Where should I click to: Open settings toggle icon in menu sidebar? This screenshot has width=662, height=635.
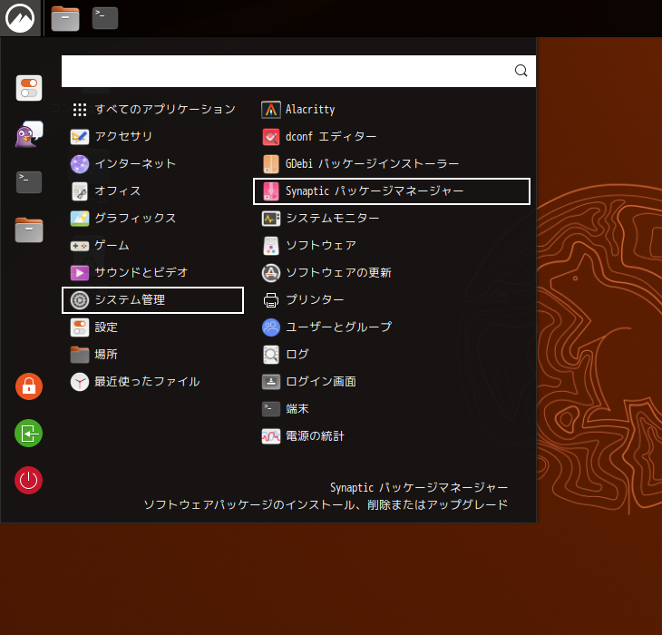(x=29, y=88)
